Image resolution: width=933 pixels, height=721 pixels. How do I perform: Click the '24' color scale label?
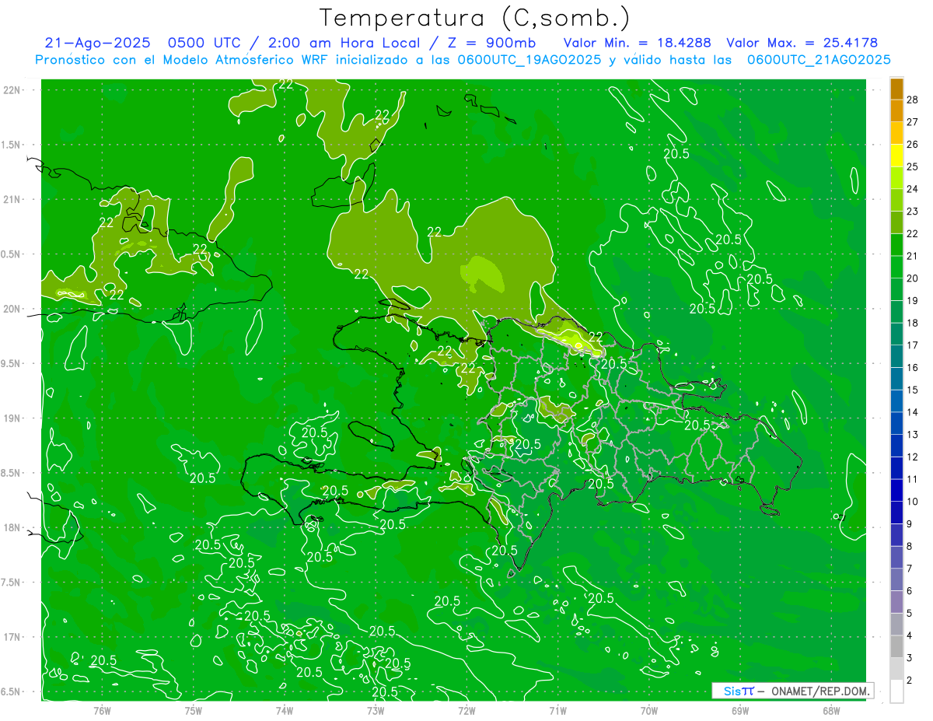click(x=913, y=188)
